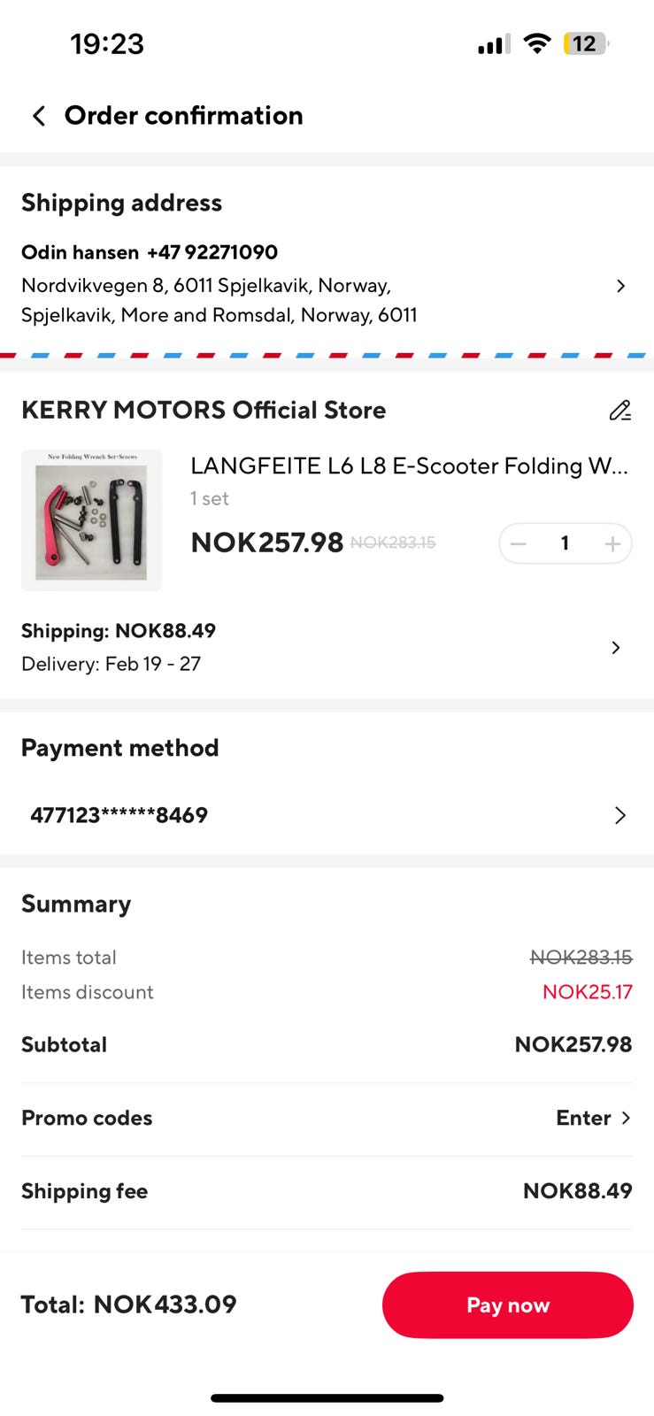Tap the Wi-Fi status icon

coord(536,43)
